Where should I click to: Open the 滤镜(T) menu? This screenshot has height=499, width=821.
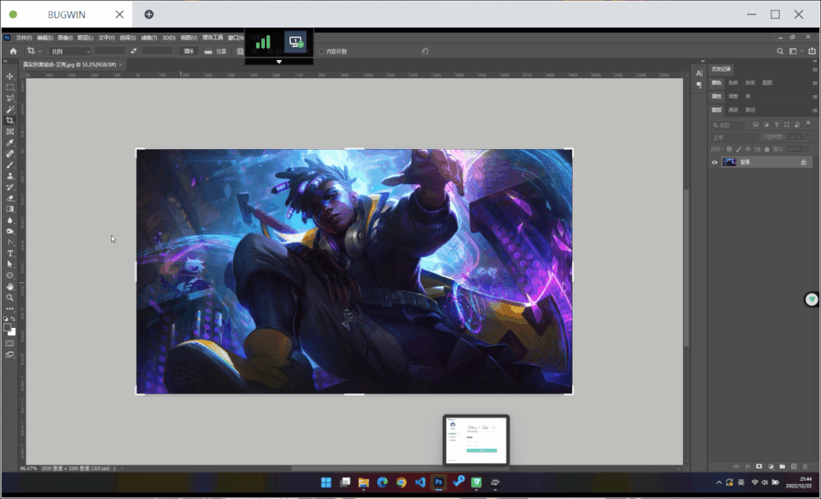149,37
